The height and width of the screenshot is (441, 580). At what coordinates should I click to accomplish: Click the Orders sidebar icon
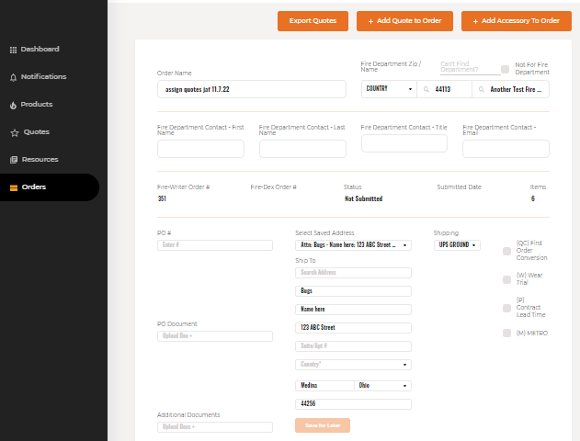coord(14,187)
